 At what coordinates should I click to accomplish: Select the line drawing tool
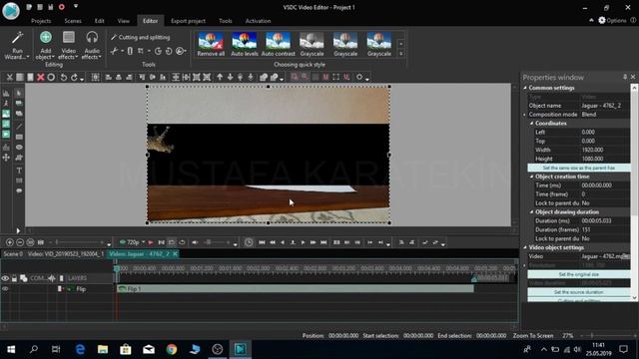click(x=19, y=127)
